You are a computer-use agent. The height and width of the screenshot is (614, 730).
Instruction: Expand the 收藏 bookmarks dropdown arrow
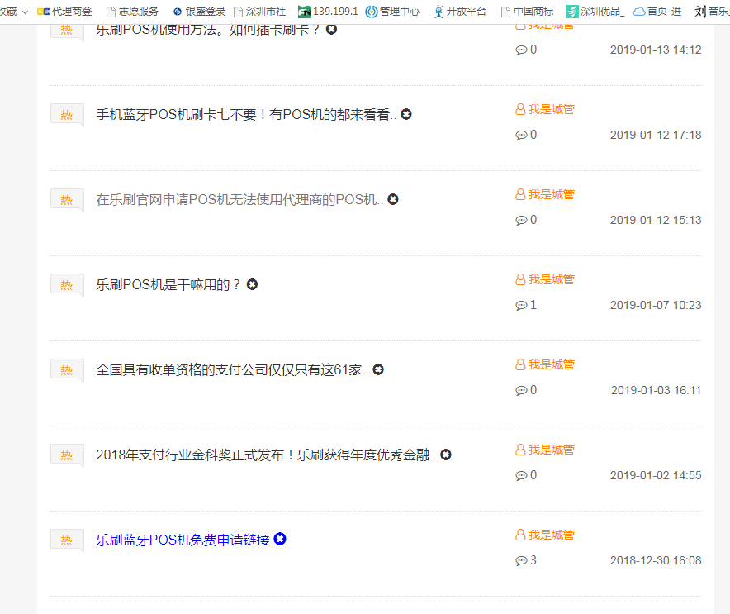click(25, 12)
